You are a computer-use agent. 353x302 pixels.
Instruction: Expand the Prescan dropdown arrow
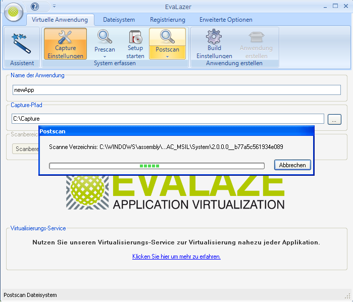pyautogui.click(x=105, y=56)
